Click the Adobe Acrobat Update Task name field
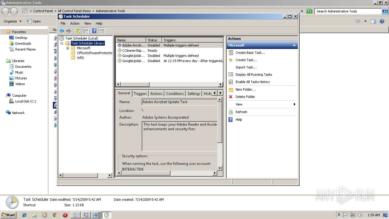This screenshot has width=389, height=219. [180, 102]
